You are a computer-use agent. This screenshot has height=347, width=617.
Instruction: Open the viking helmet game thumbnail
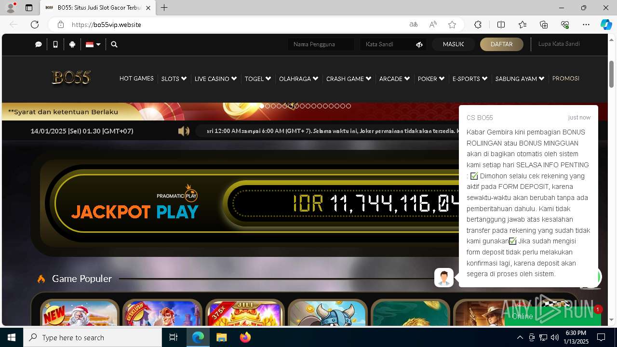tap(327, 313)
